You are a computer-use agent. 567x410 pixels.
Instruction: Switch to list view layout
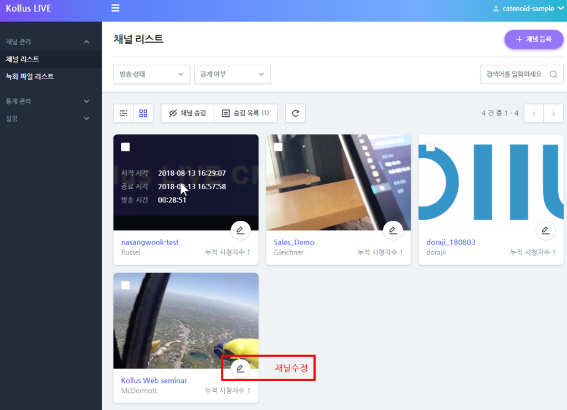pos(123,113)
